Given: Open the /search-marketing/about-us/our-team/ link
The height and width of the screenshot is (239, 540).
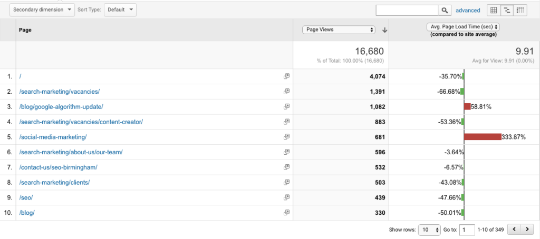Looking at the screenshot, I should tap(71, 152).
